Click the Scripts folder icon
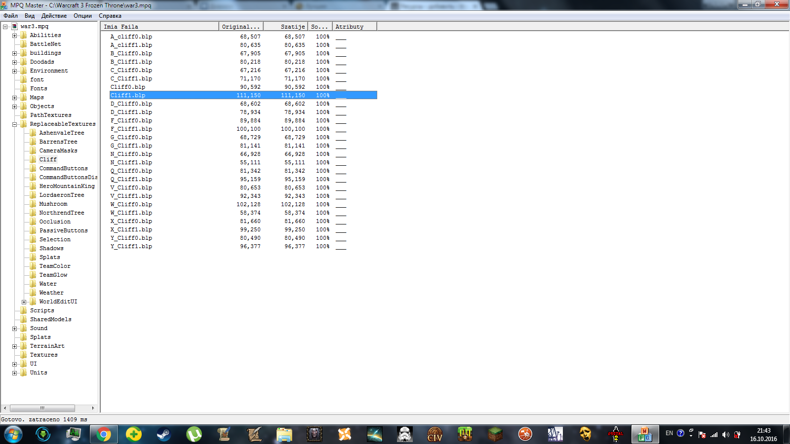Image resolution: width=790 pixels, height=444 pixels. [24, 311]
